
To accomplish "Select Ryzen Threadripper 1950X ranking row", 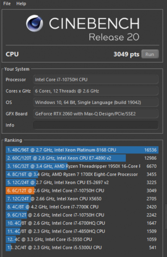I will click(x=82, y=166).
